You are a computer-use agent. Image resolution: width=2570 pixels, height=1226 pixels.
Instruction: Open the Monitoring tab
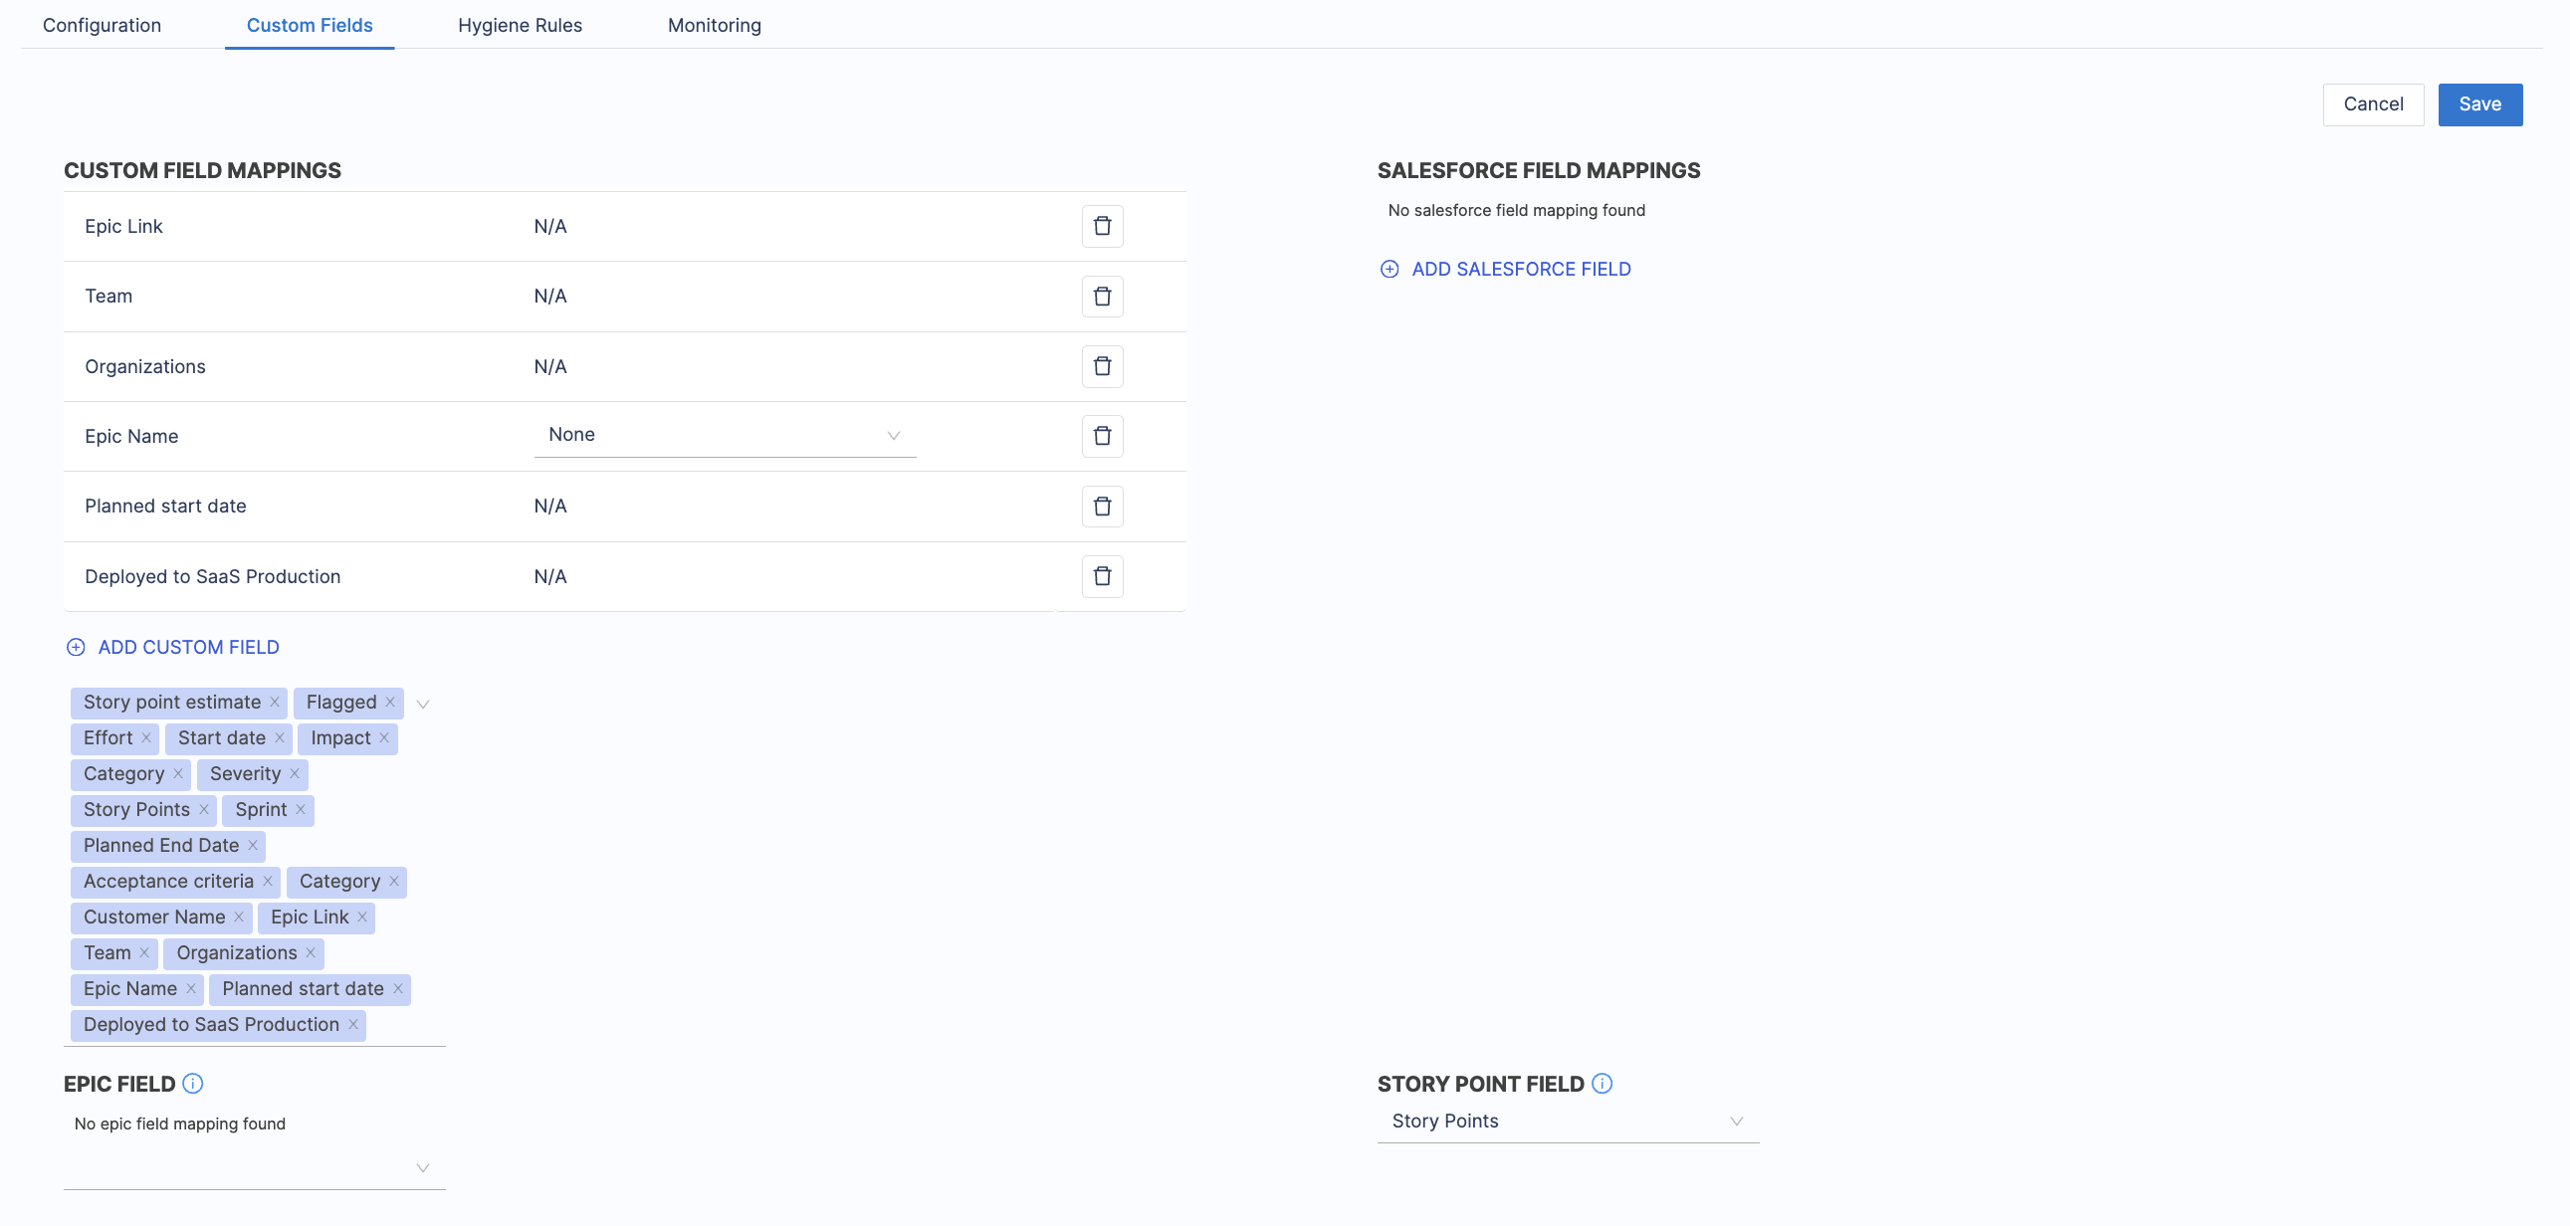(714, 25)
